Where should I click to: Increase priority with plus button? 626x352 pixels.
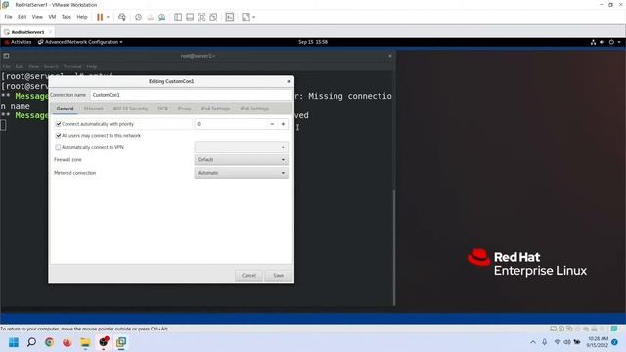[x=283, y=124]
